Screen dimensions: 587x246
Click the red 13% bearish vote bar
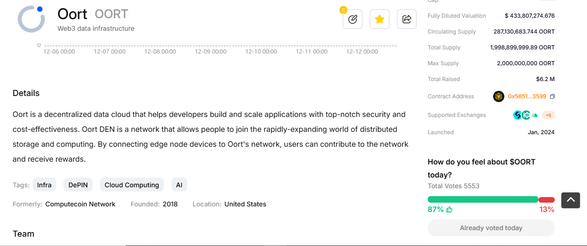point(547,199)
